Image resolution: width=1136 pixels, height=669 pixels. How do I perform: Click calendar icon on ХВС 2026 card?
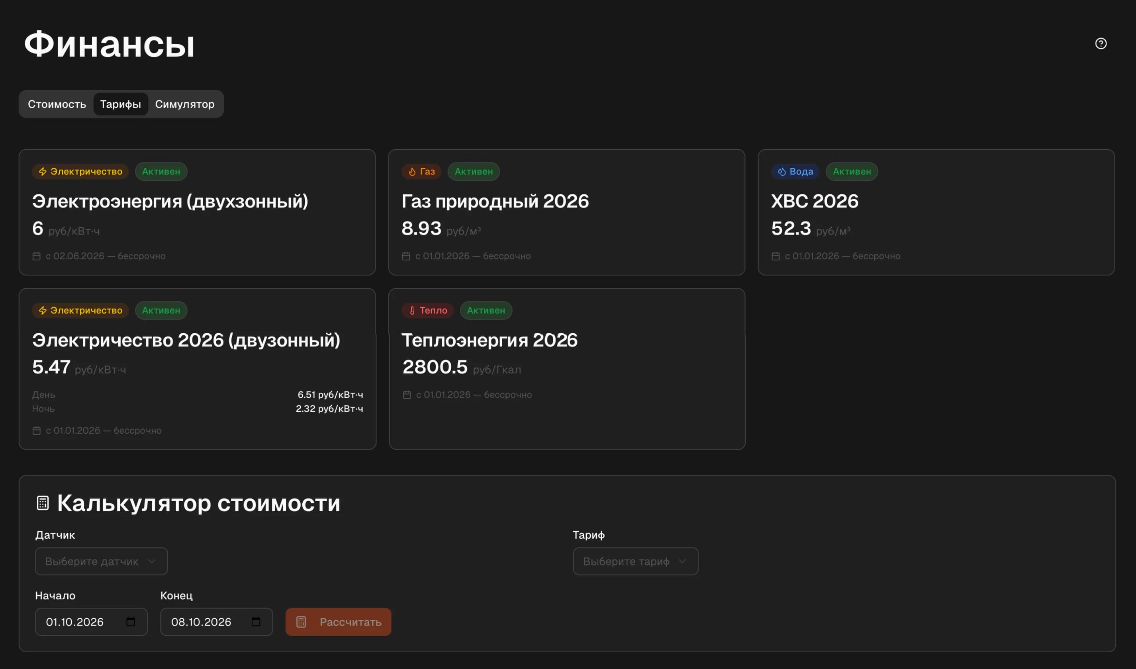[776, 256]
